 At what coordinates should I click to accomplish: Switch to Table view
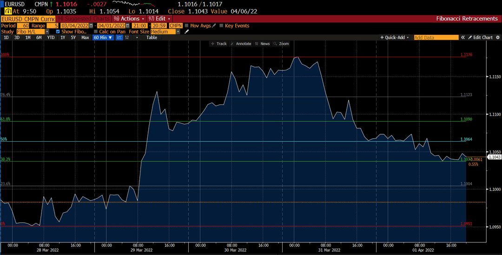152,38
